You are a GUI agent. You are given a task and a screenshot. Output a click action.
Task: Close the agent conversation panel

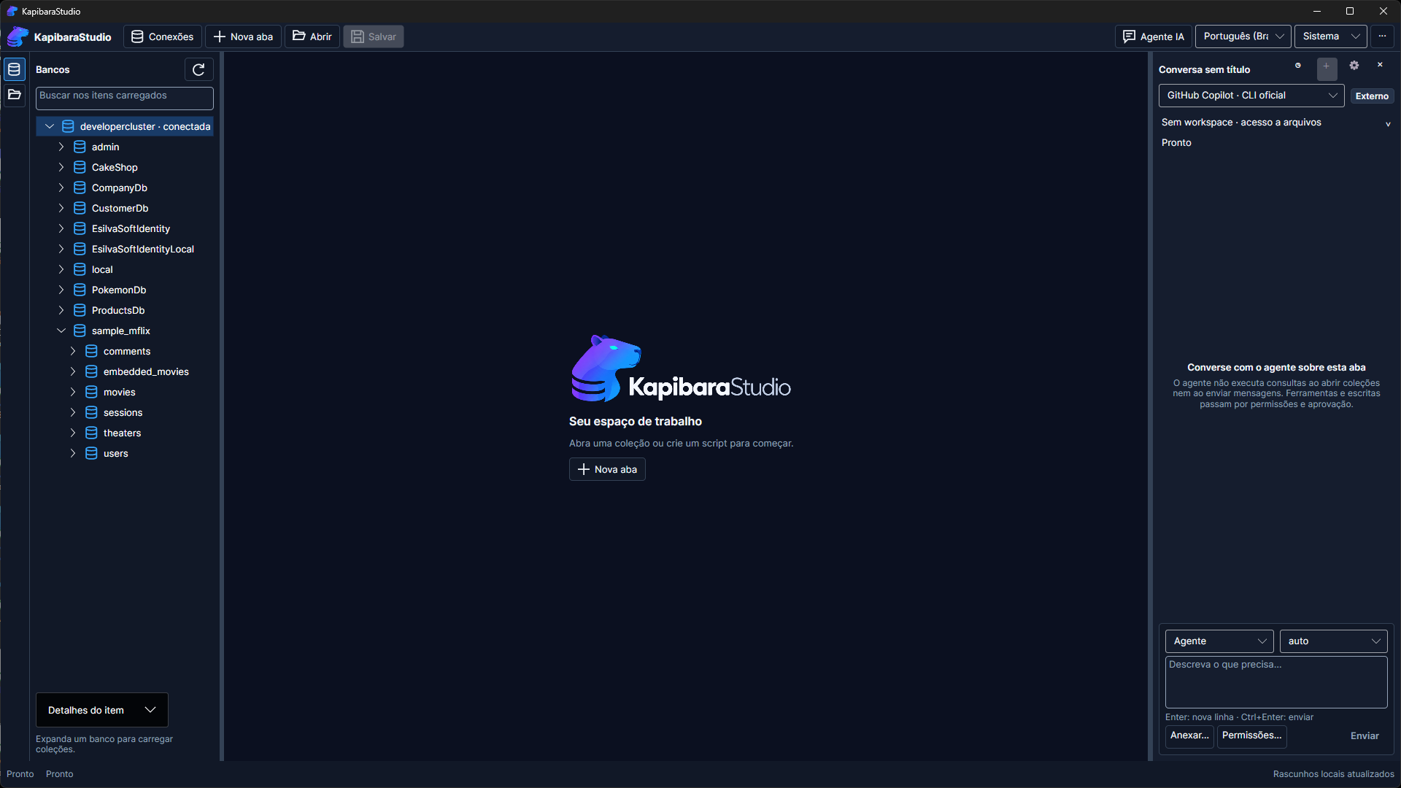(x=1380, y=65)
